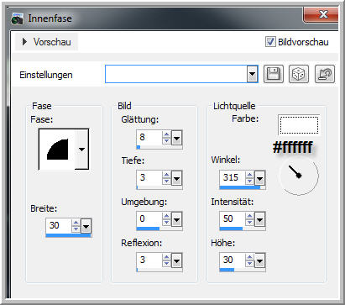This screenshot has width=345, height=305.
Task: Click the Lichtquelle Farbe white color swatch
Action: pyautogui.click(x=299, y=125)
